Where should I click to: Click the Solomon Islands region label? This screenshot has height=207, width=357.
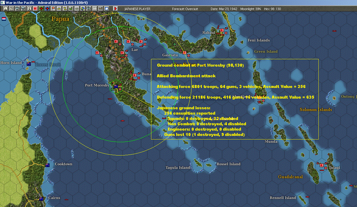tap(316, 110)
